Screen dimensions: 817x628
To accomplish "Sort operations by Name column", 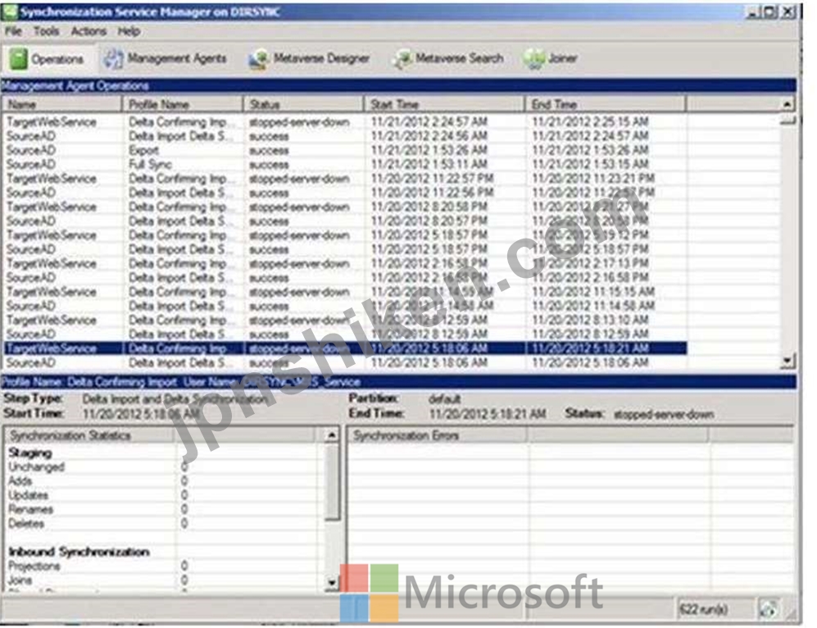I will [x=61, y=104].
